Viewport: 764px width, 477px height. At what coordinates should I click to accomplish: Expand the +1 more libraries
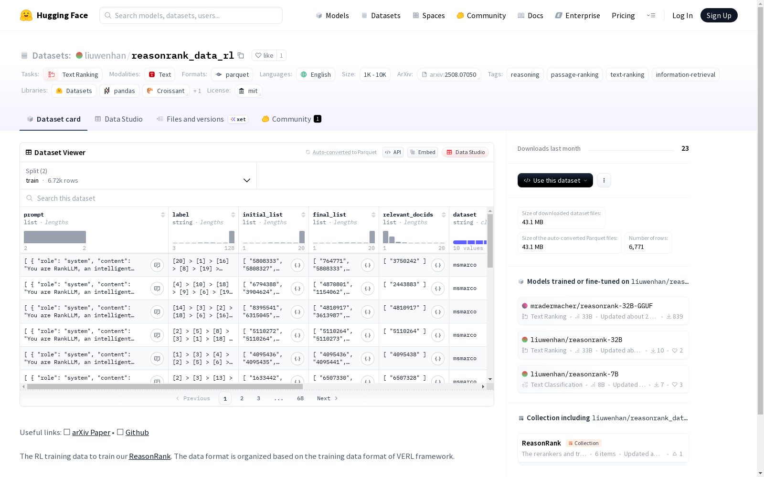tap(197, 91)
